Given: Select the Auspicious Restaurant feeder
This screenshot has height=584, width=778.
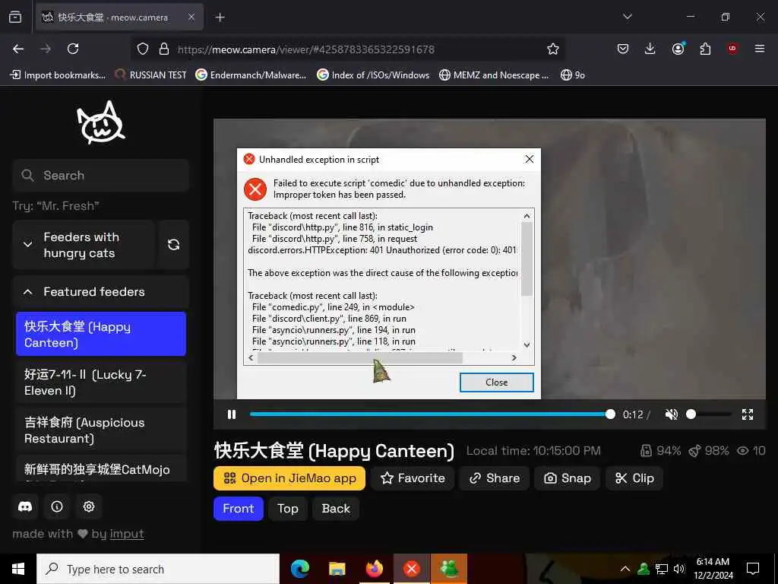Looking at the screenshot, I should point(101,430).
